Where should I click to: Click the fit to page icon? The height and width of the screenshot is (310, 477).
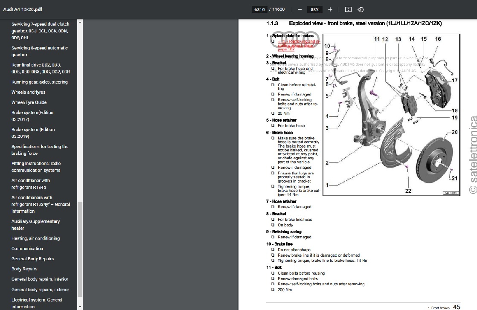click(348, 9)
